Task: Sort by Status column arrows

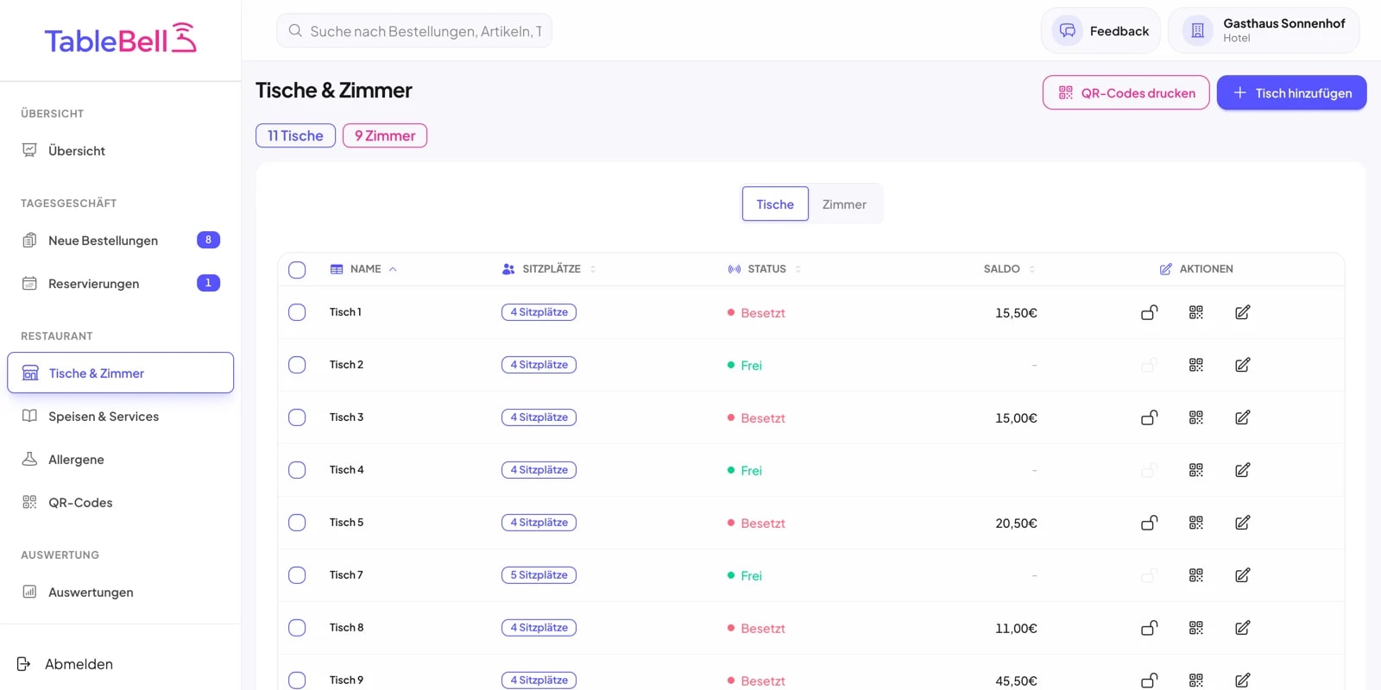Action: click(798, 269)
